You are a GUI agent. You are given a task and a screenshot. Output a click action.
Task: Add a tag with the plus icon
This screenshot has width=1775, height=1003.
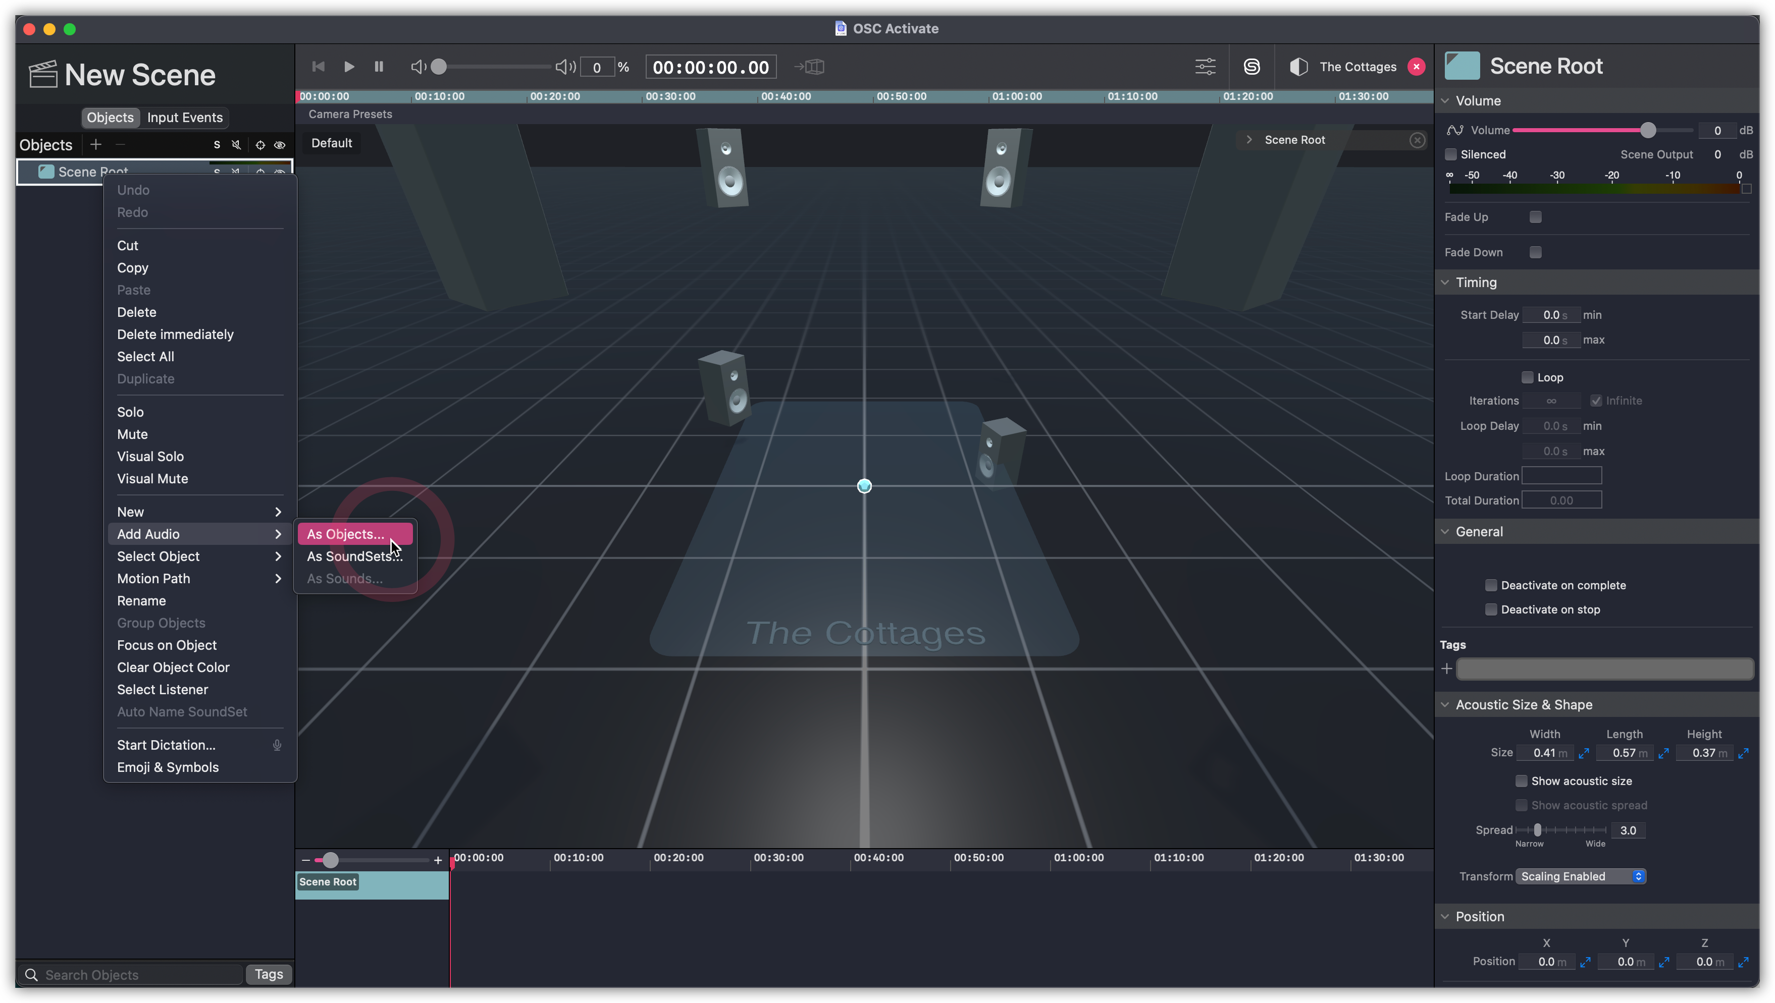pyautogui.click(x=1447, y=668)
